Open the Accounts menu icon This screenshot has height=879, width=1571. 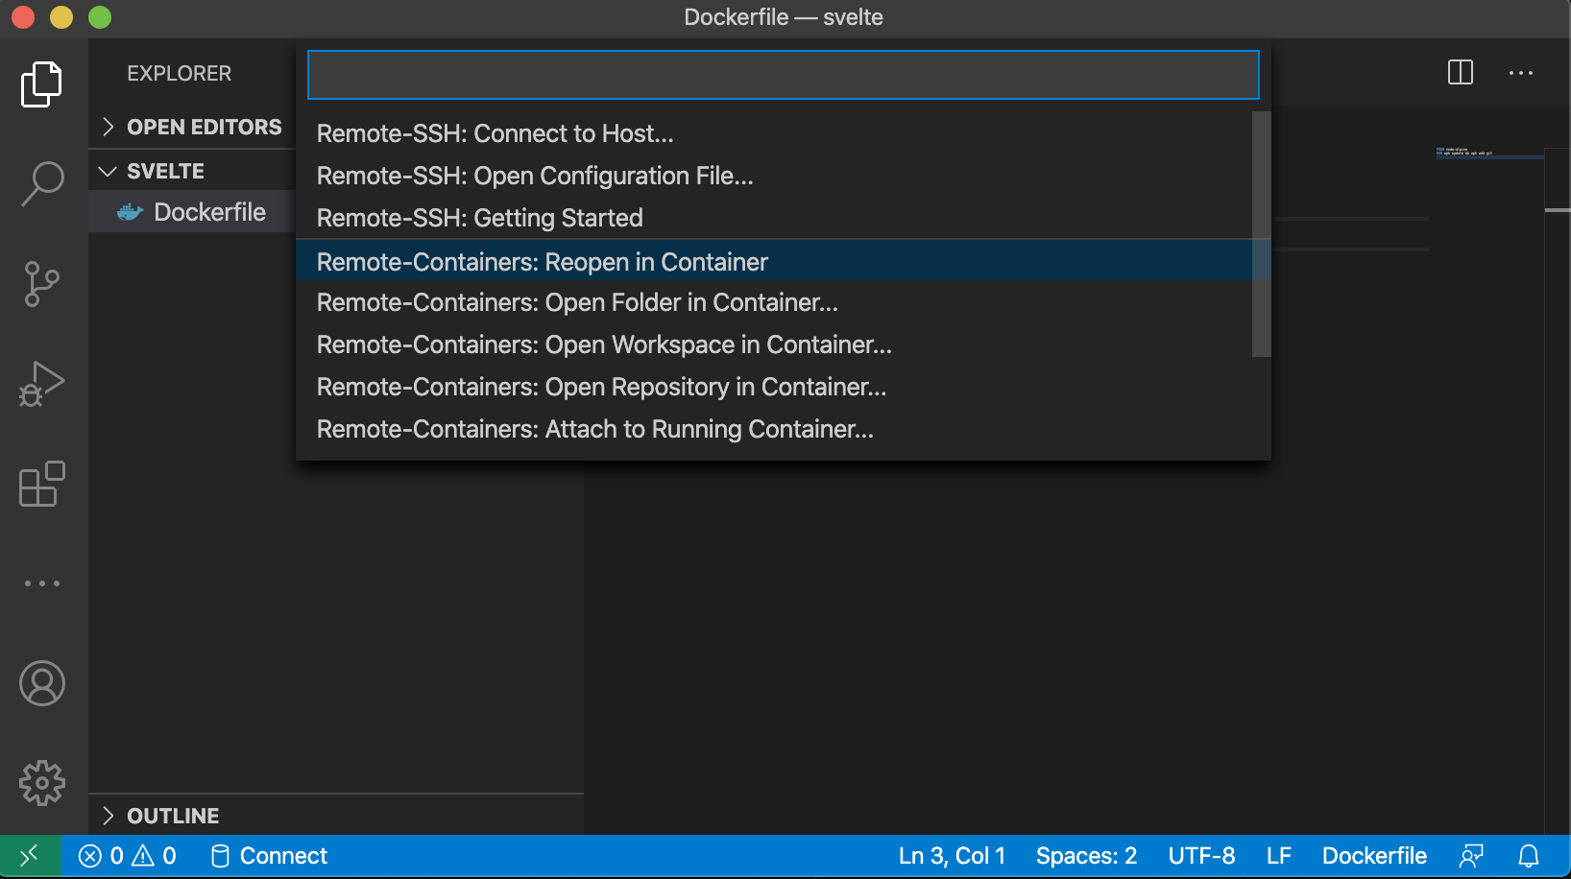pyautogui.click(x=42, y=683)
